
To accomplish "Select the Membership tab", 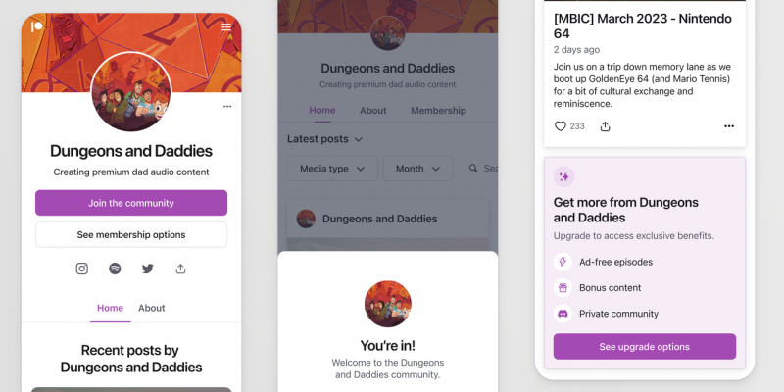I will coord(438,111).
